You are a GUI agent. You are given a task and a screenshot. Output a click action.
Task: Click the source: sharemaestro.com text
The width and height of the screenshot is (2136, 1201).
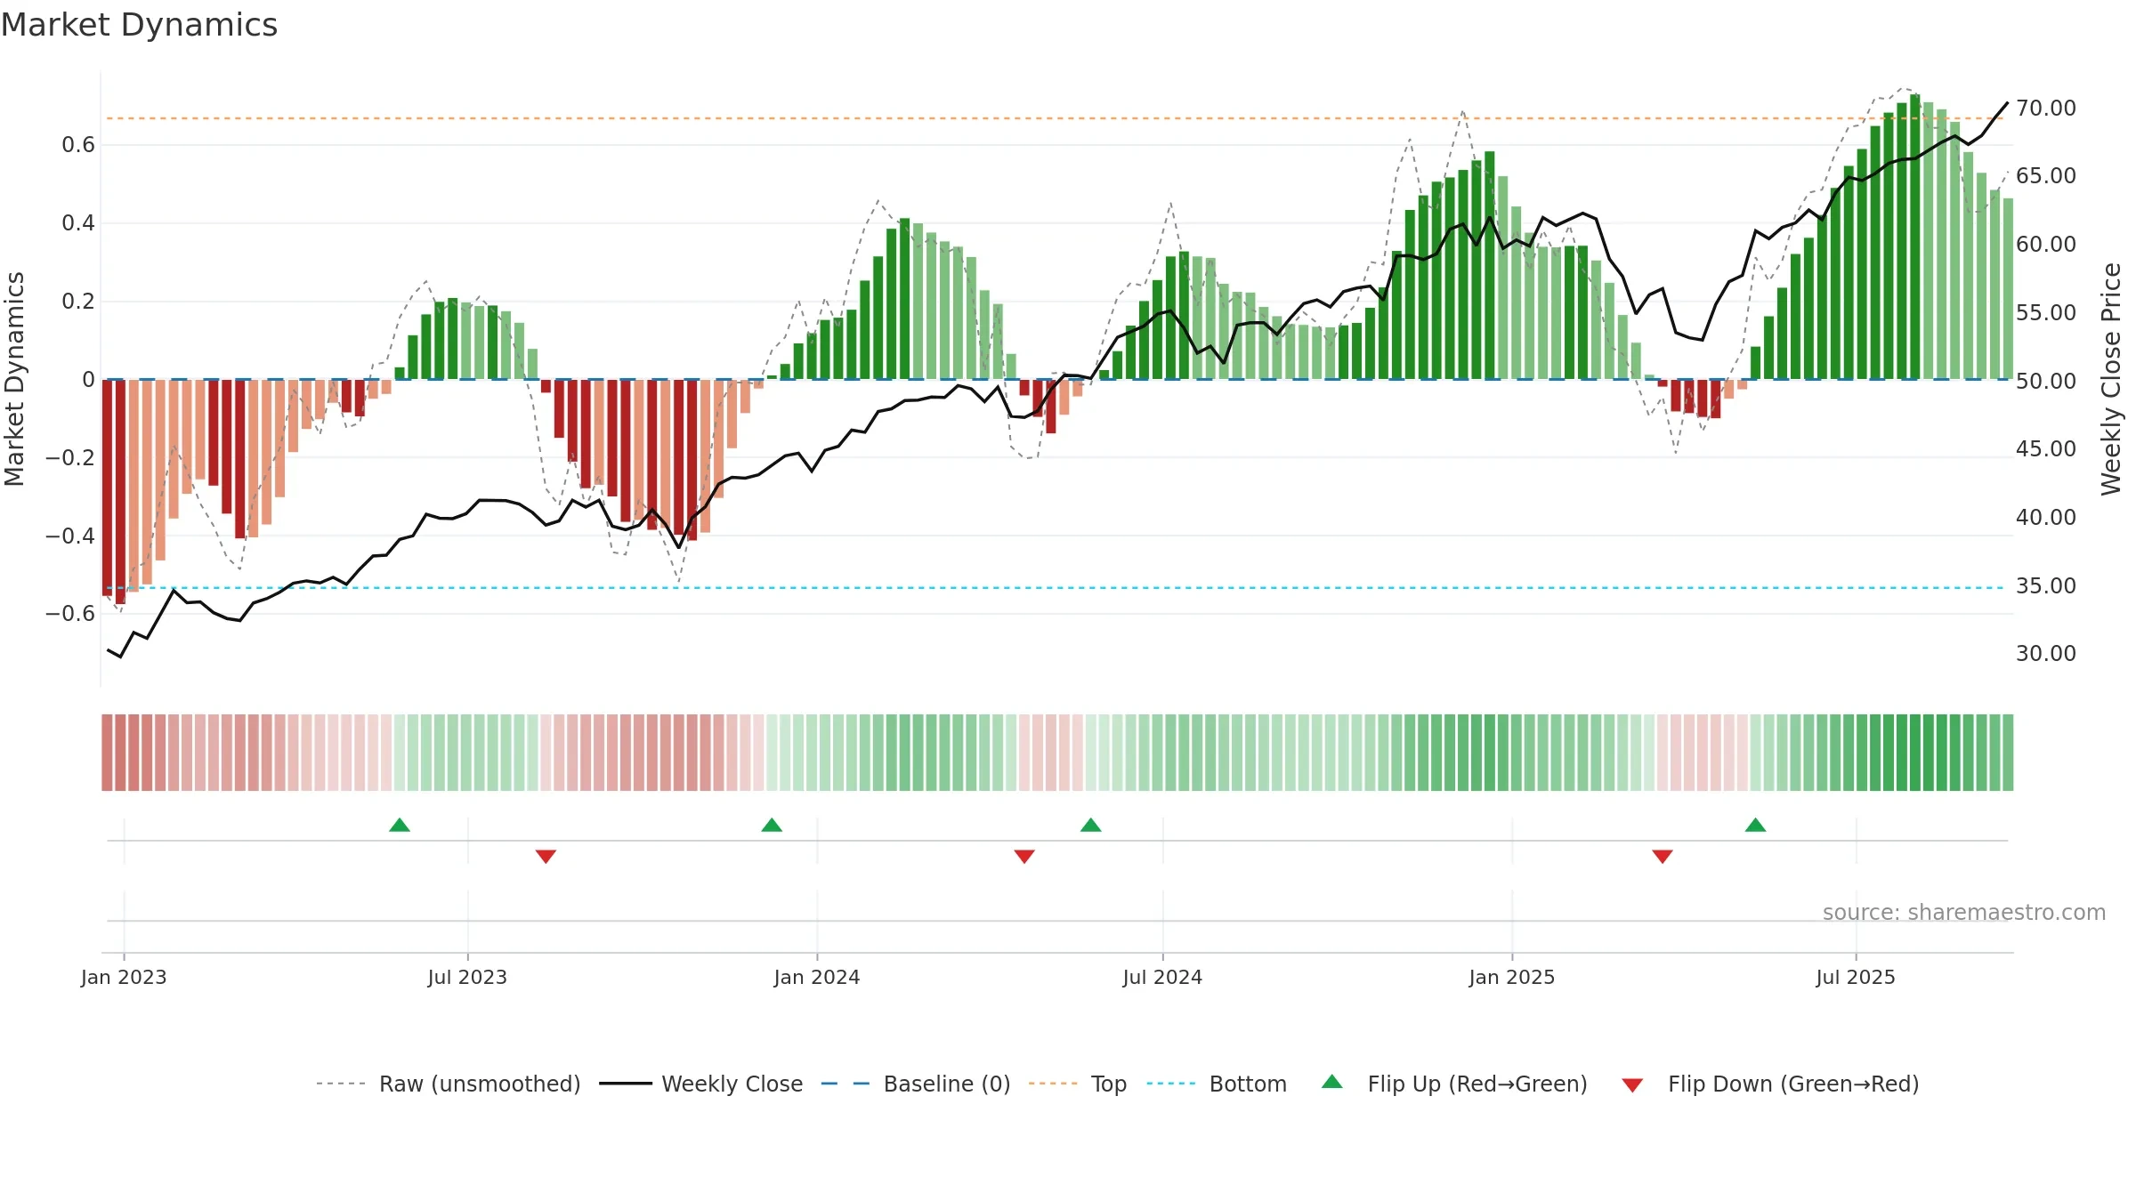click(1964, 912)
